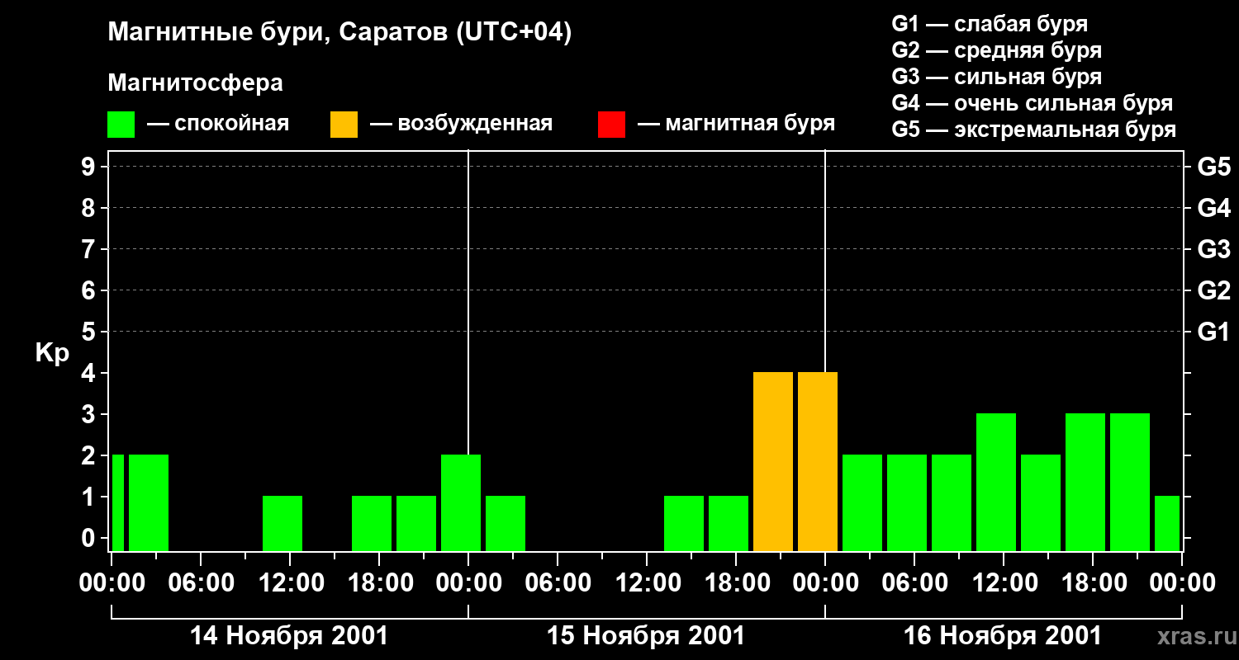Click the Kp 3 bar at 18:00 on 16 November
The height and width of the screenshot is (660, 1239).
pos(1085,483)
